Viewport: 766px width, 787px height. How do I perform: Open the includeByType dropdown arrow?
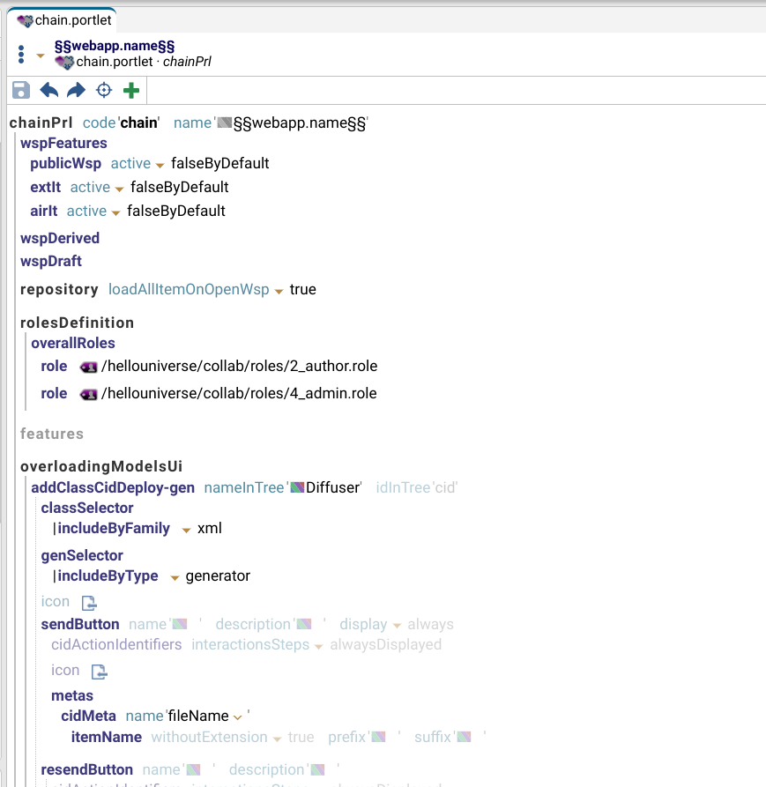(175, 577)
